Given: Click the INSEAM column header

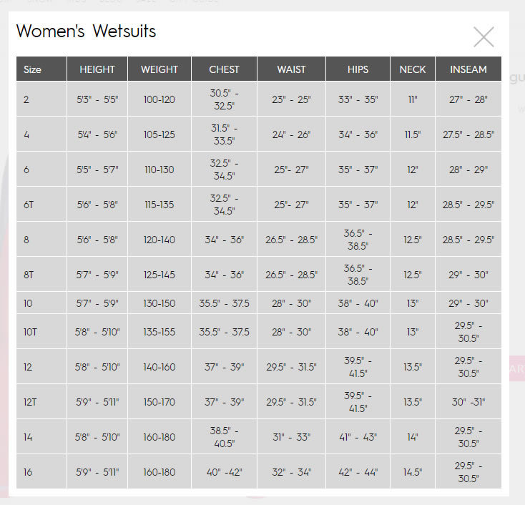Looking at the screenshot, I should point(468,69).
